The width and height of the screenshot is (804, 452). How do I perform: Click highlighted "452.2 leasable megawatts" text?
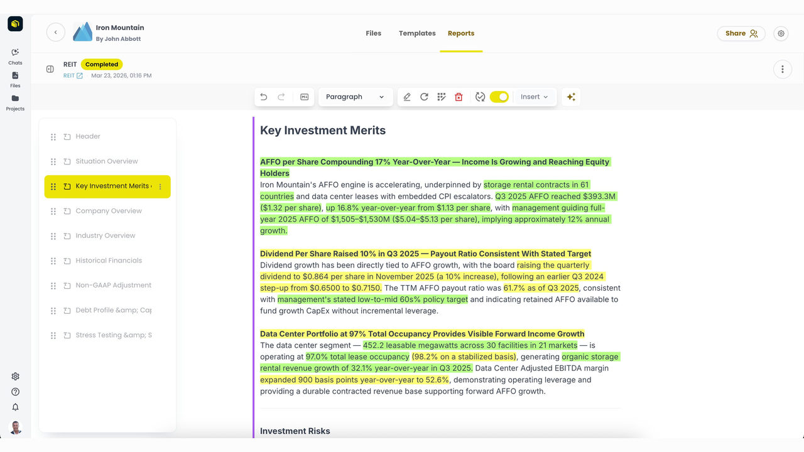pyautogui.click(x=470, y=345)
